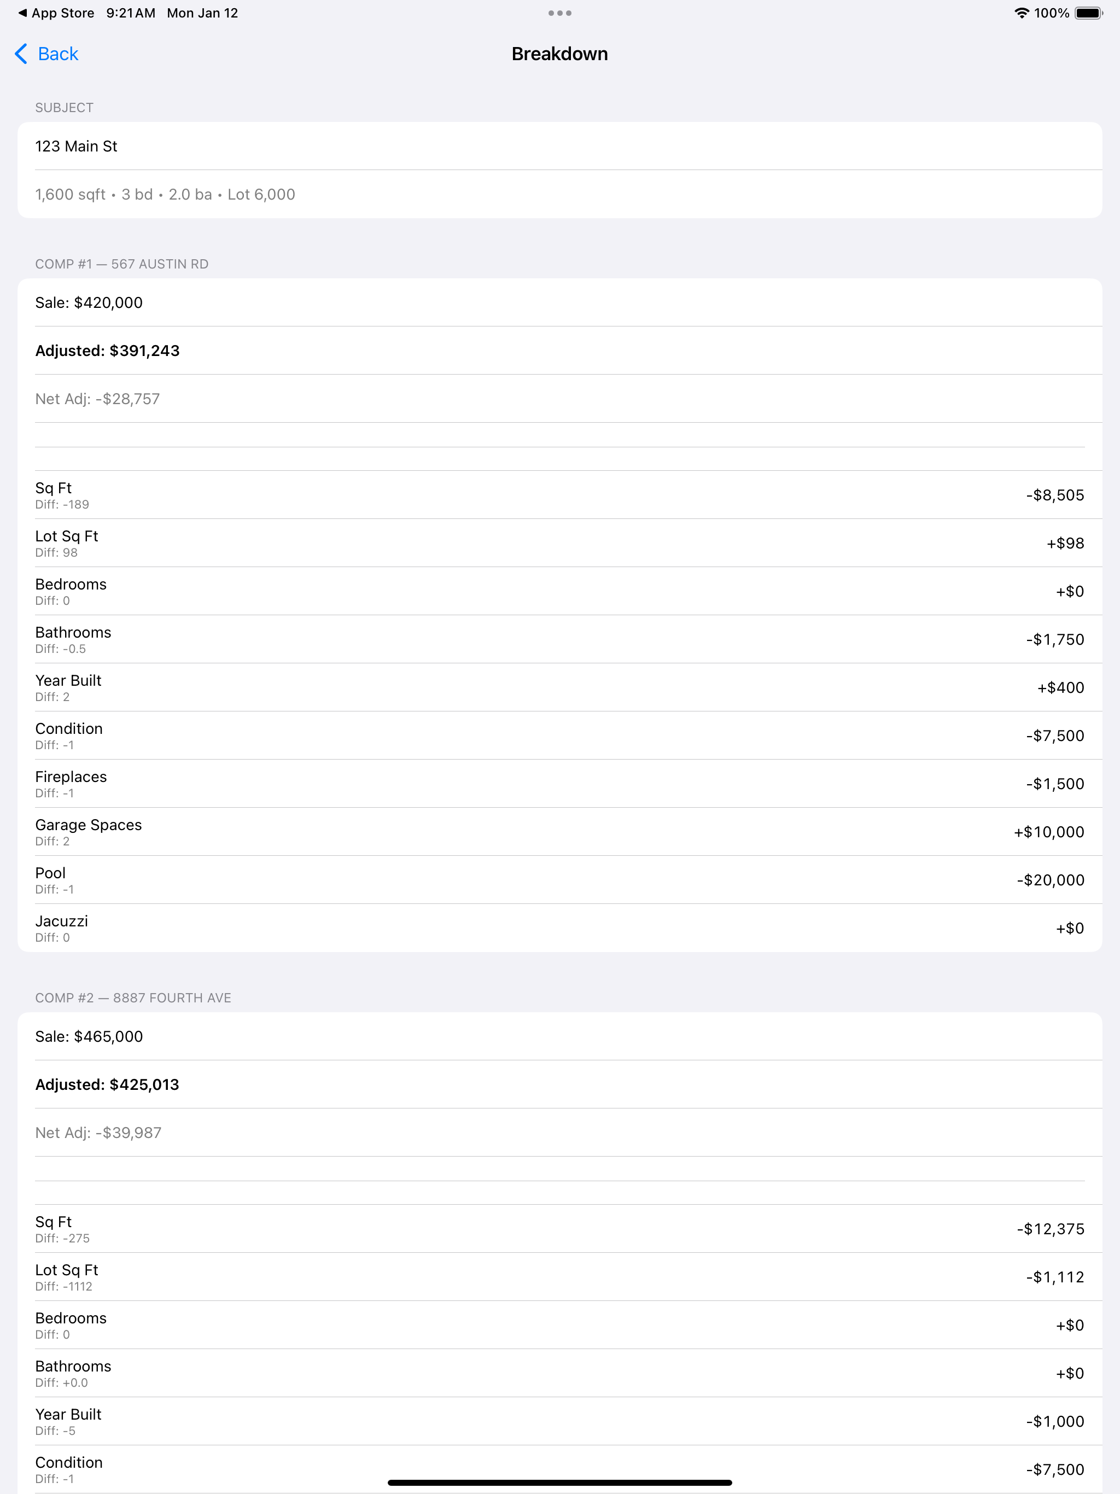Select Comp #1 Garage Spaces row
This screenshot has height=1494, width=1120.
point(559,832)
